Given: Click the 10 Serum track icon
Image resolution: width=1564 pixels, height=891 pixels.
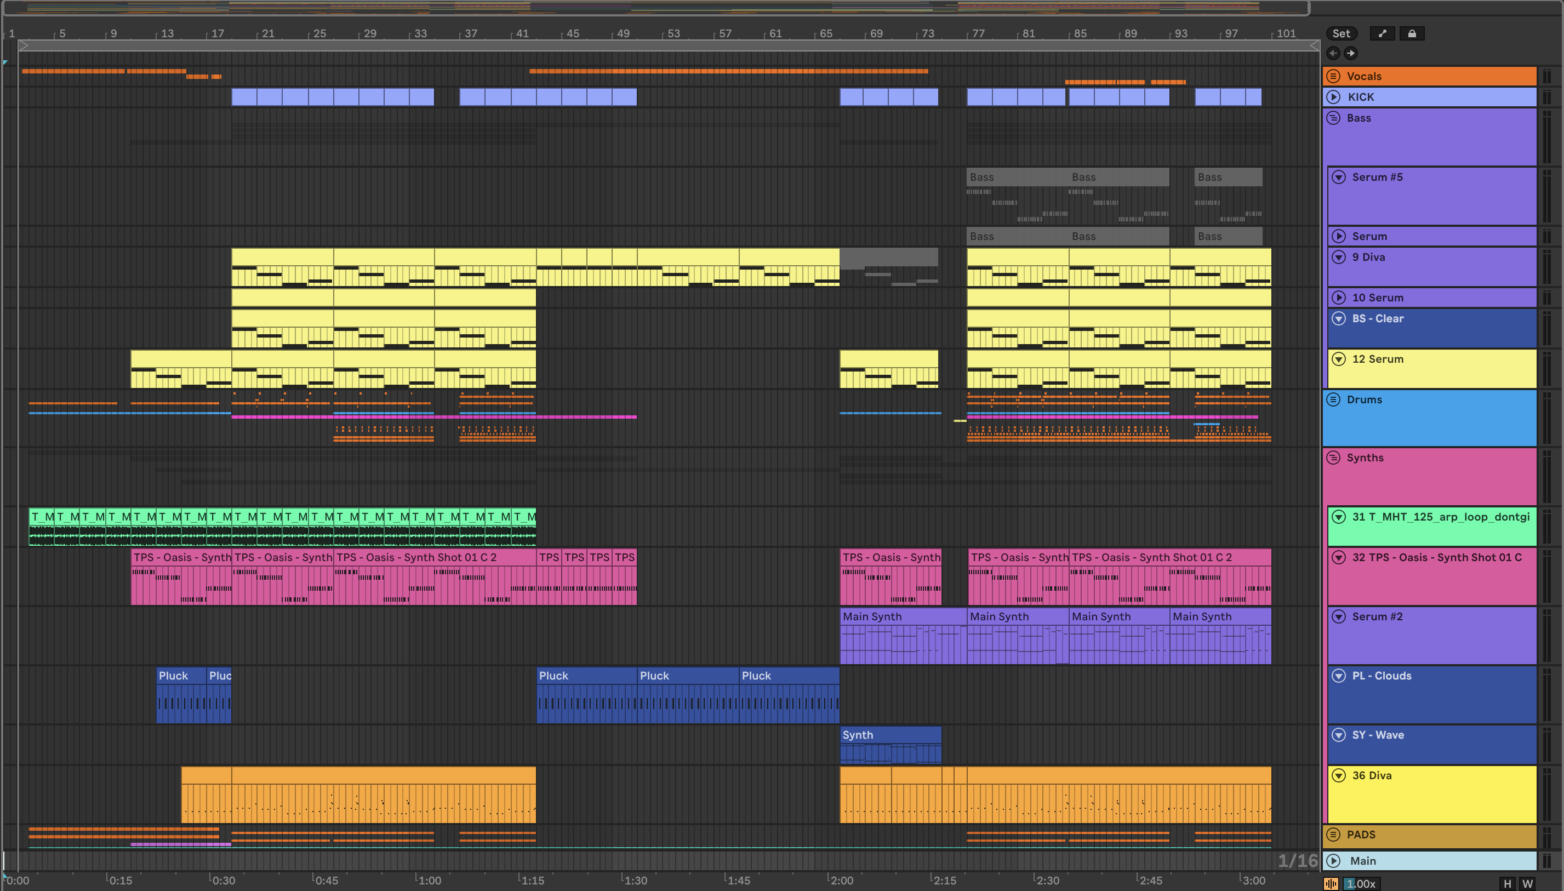Looking at the screenshot, I should (1339, 298).
